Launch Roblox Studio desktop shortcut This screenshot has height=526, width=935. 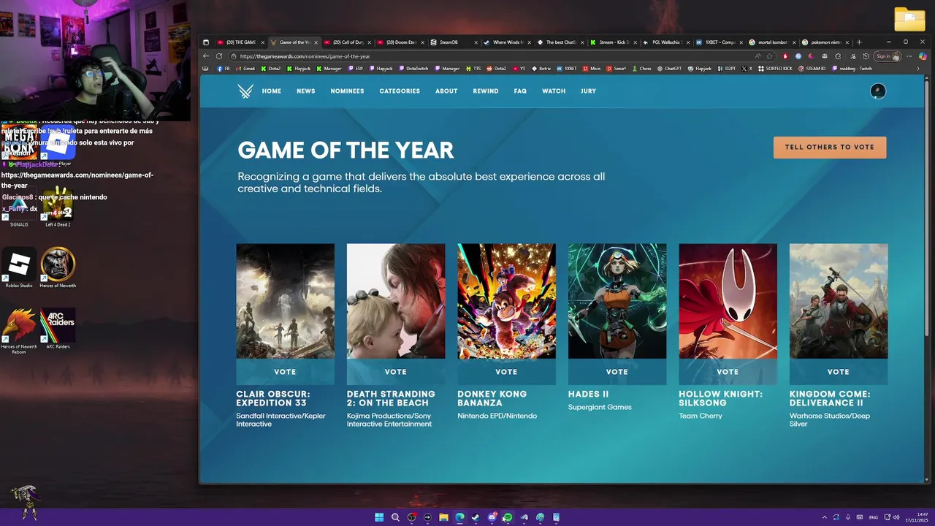pos(19,267)
